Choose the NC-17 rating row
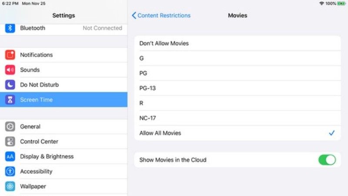 pos(238,118)
